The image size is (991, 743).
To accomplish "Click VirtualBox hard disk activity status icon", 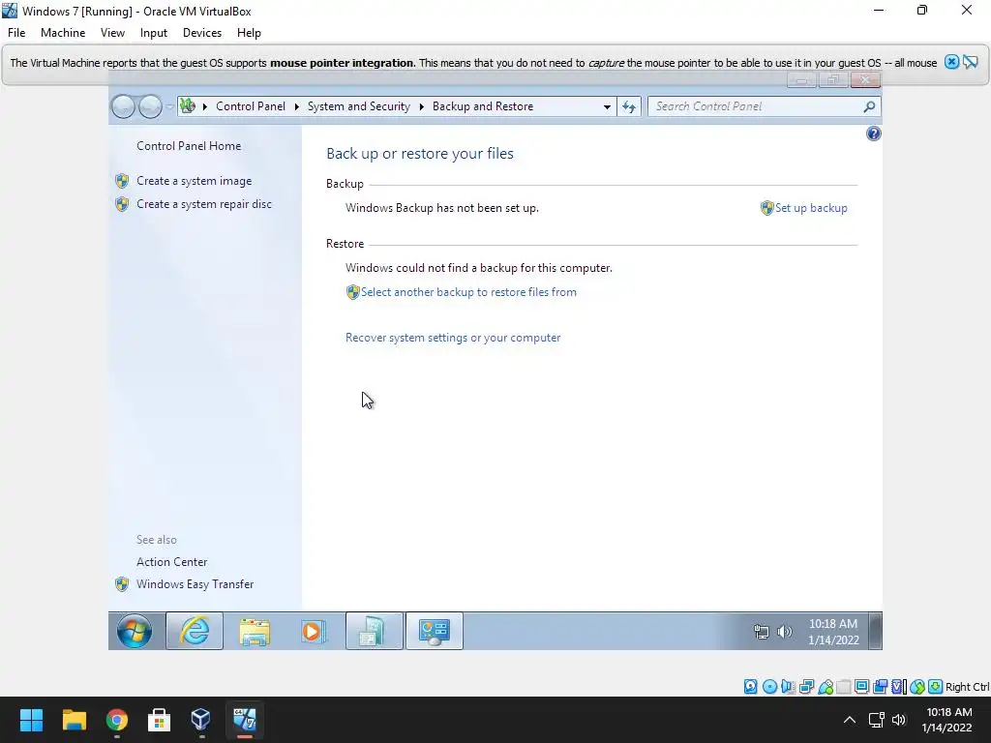I will pos(750,687).
